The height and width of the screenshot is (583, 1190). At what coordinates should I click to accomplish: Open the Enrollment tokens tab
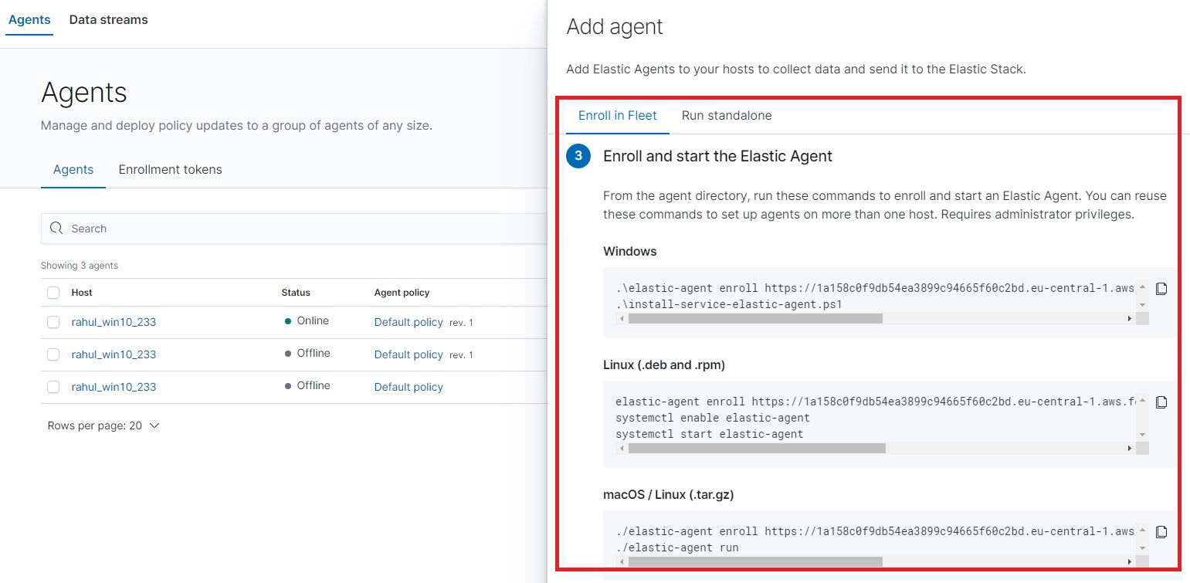tap(170, 169)
